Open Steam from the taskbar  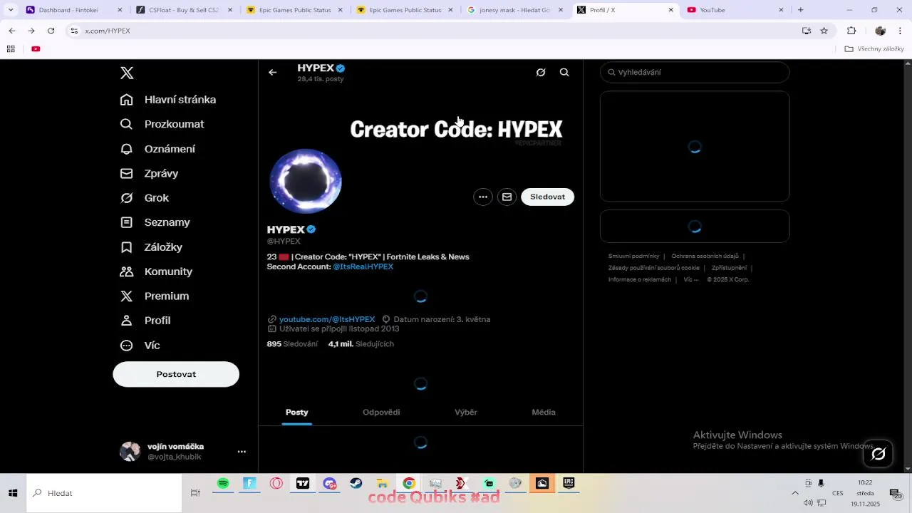[x=356, y=483]
